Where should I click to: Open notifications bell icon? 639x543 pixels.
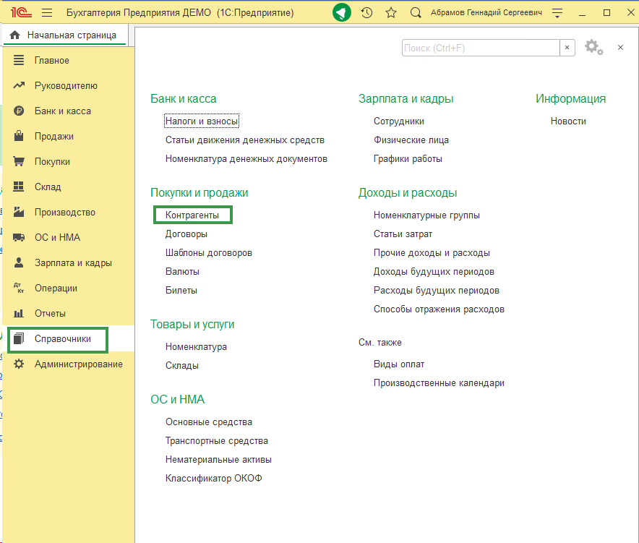point(341,12)
